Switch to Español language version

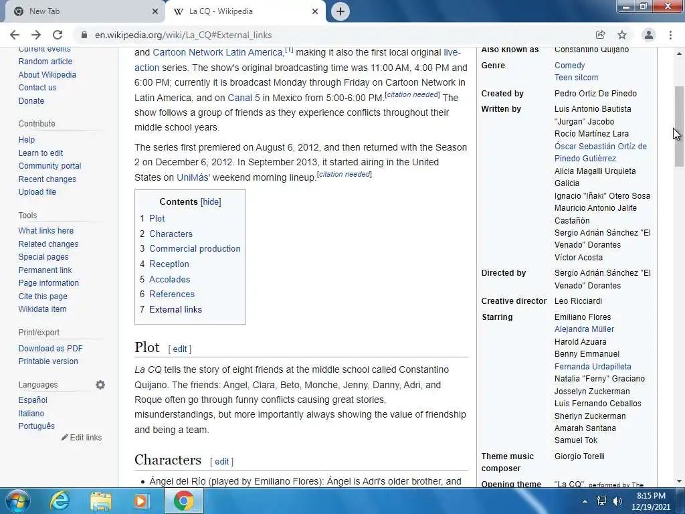pyautogui.click(x=33, y=400)
